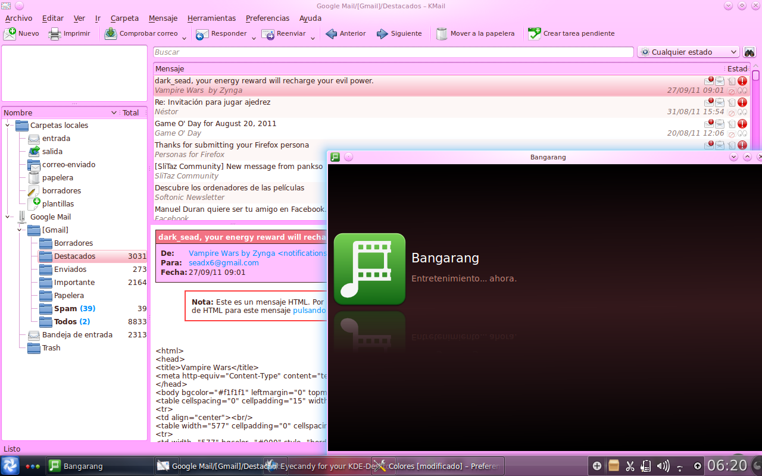762x476 pixels.
Task: Click the seadx6@gmail.com recipient link
Action: point(224,263)
